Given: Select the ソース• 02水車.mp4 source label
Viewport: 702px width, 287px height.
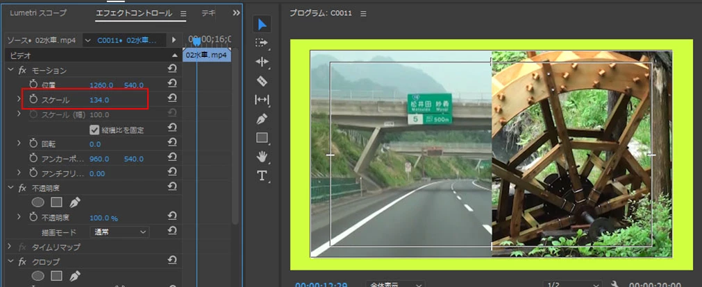Looking at the screenshot, I should click(41, 40).
